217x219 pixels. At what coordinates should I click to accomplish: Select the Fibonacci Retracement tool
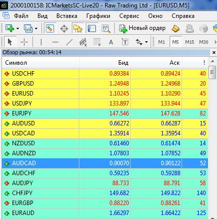pos(97,42)
